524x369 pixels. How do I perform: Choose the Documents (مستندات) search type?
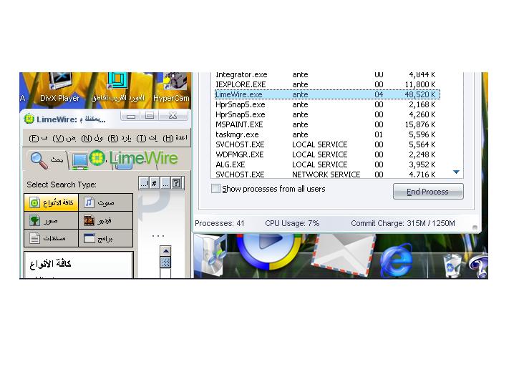pos(51,238)
